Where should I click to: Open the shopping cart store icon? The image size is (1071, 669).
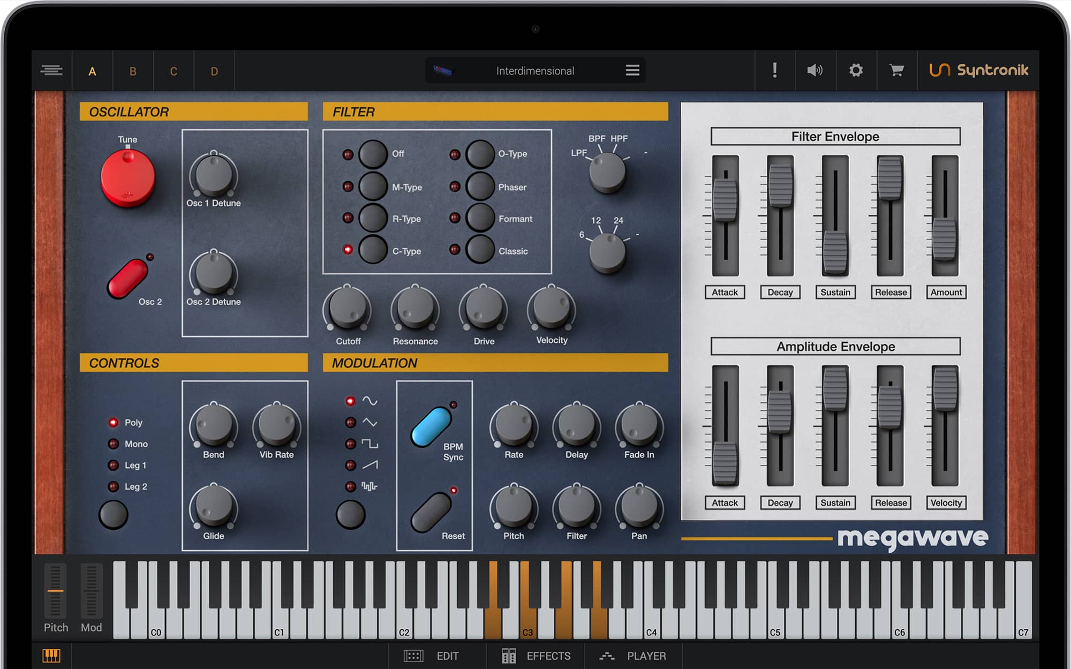point(896,70)
